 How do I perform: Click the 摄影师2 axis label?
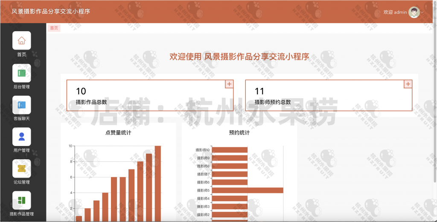pyautogui.click(x=203, y=215)
